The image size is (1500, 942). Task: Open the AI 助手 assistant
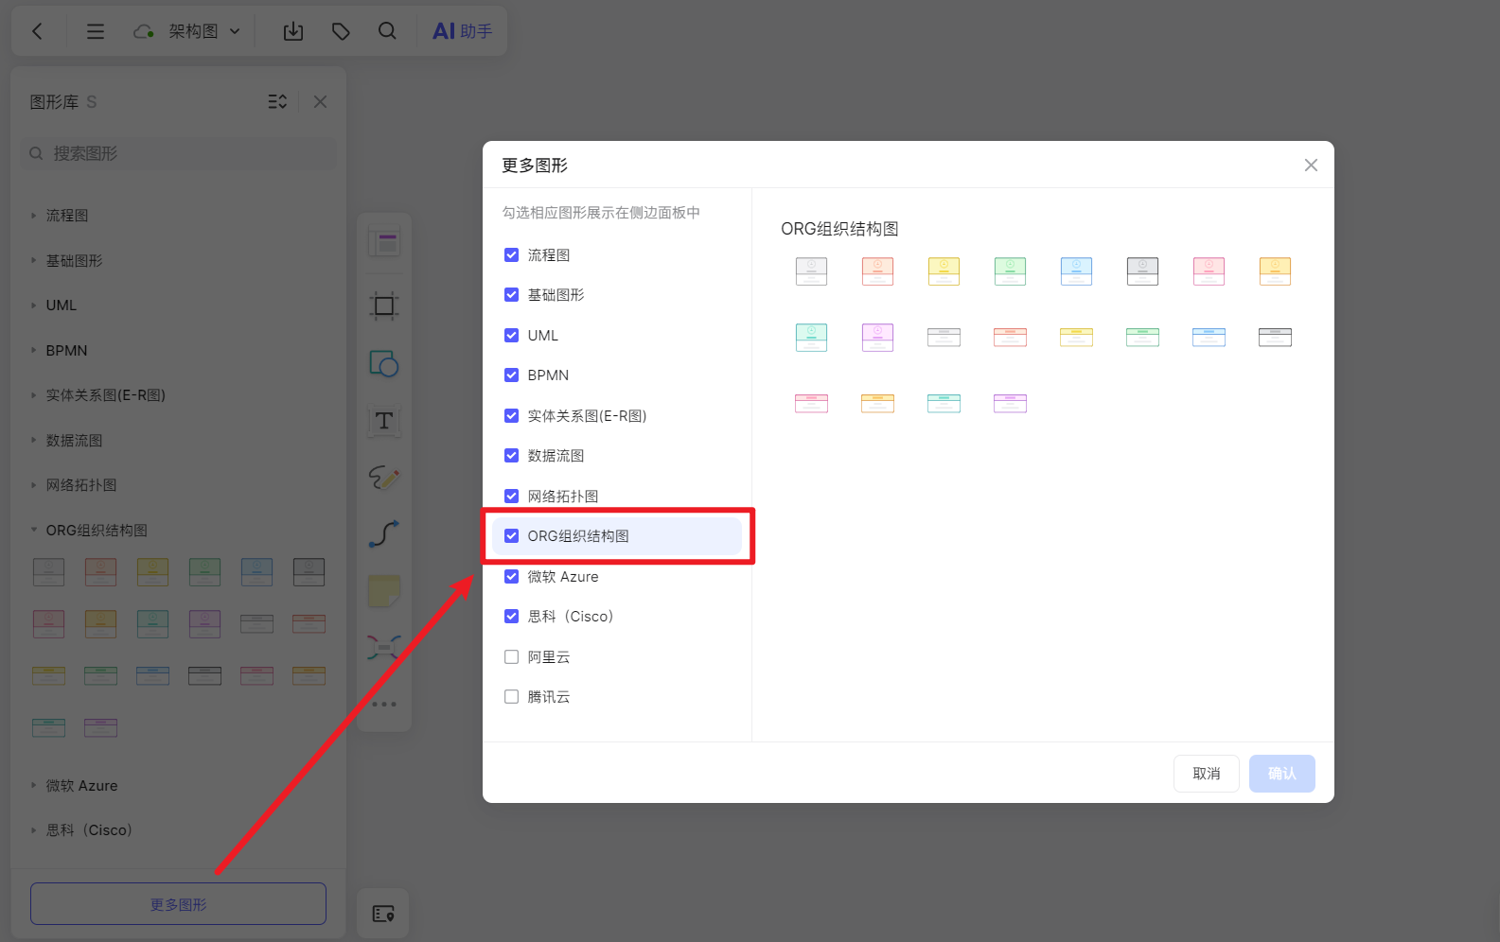(462, 31)
